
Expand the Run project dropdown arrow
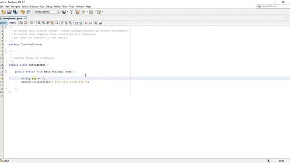point(87,12)
